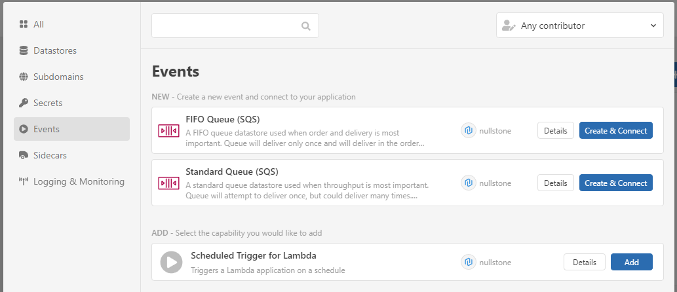Open the Datastores category

pyautogui.click(x=55, y=50)
